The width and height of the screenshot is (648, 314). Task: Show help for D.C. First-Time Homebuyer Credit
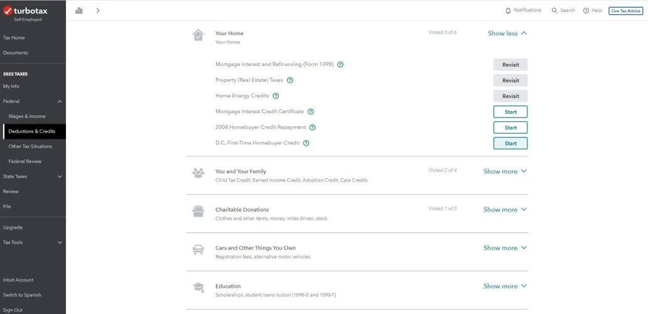(306, 143)
